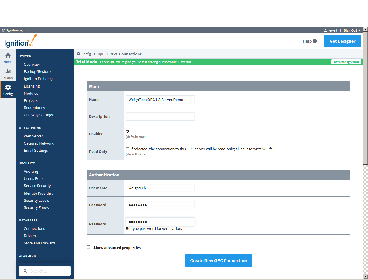Select the Config gear icon in sidebar
This screenshot has height=280, width=368.
tap(8, 87)
